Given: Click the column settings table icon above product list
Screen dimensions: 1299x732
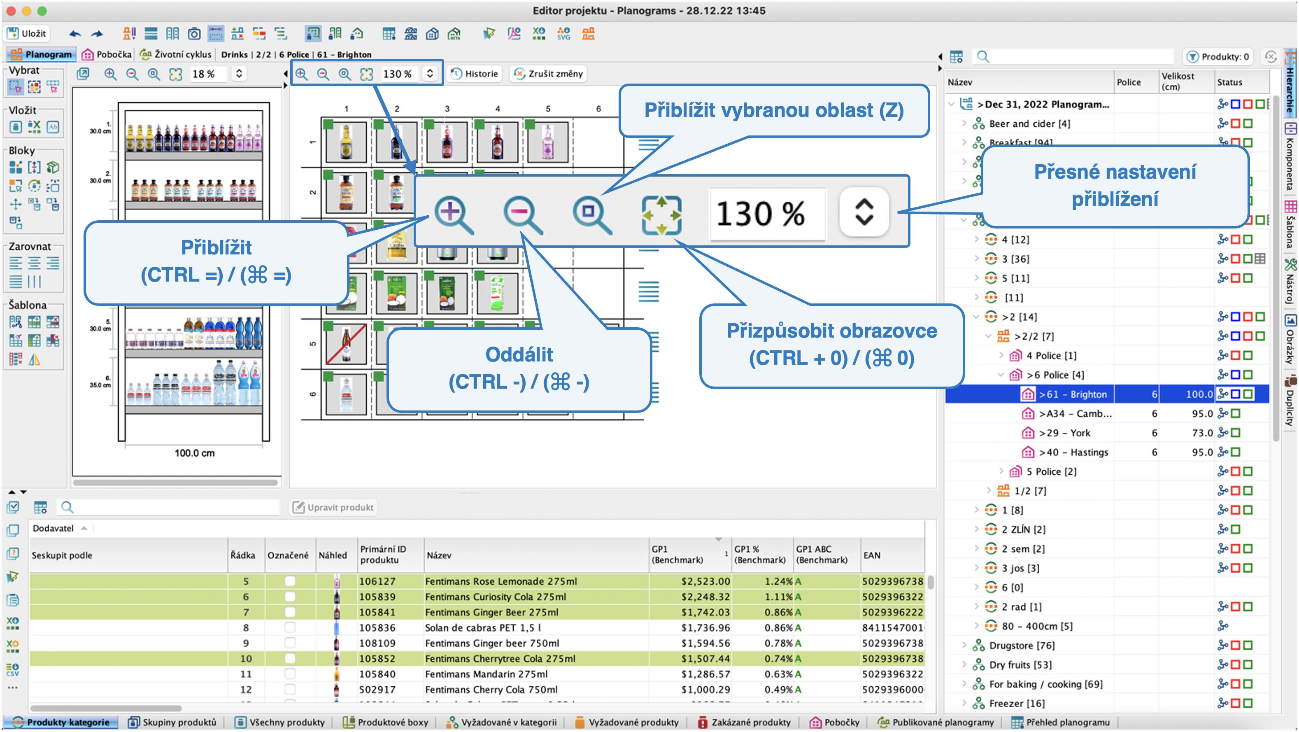Looking at the screenshot, I should [40, 507].
